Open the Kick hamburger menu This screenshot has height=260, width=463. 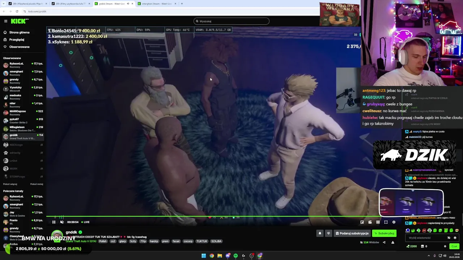[x=5, y=21]
